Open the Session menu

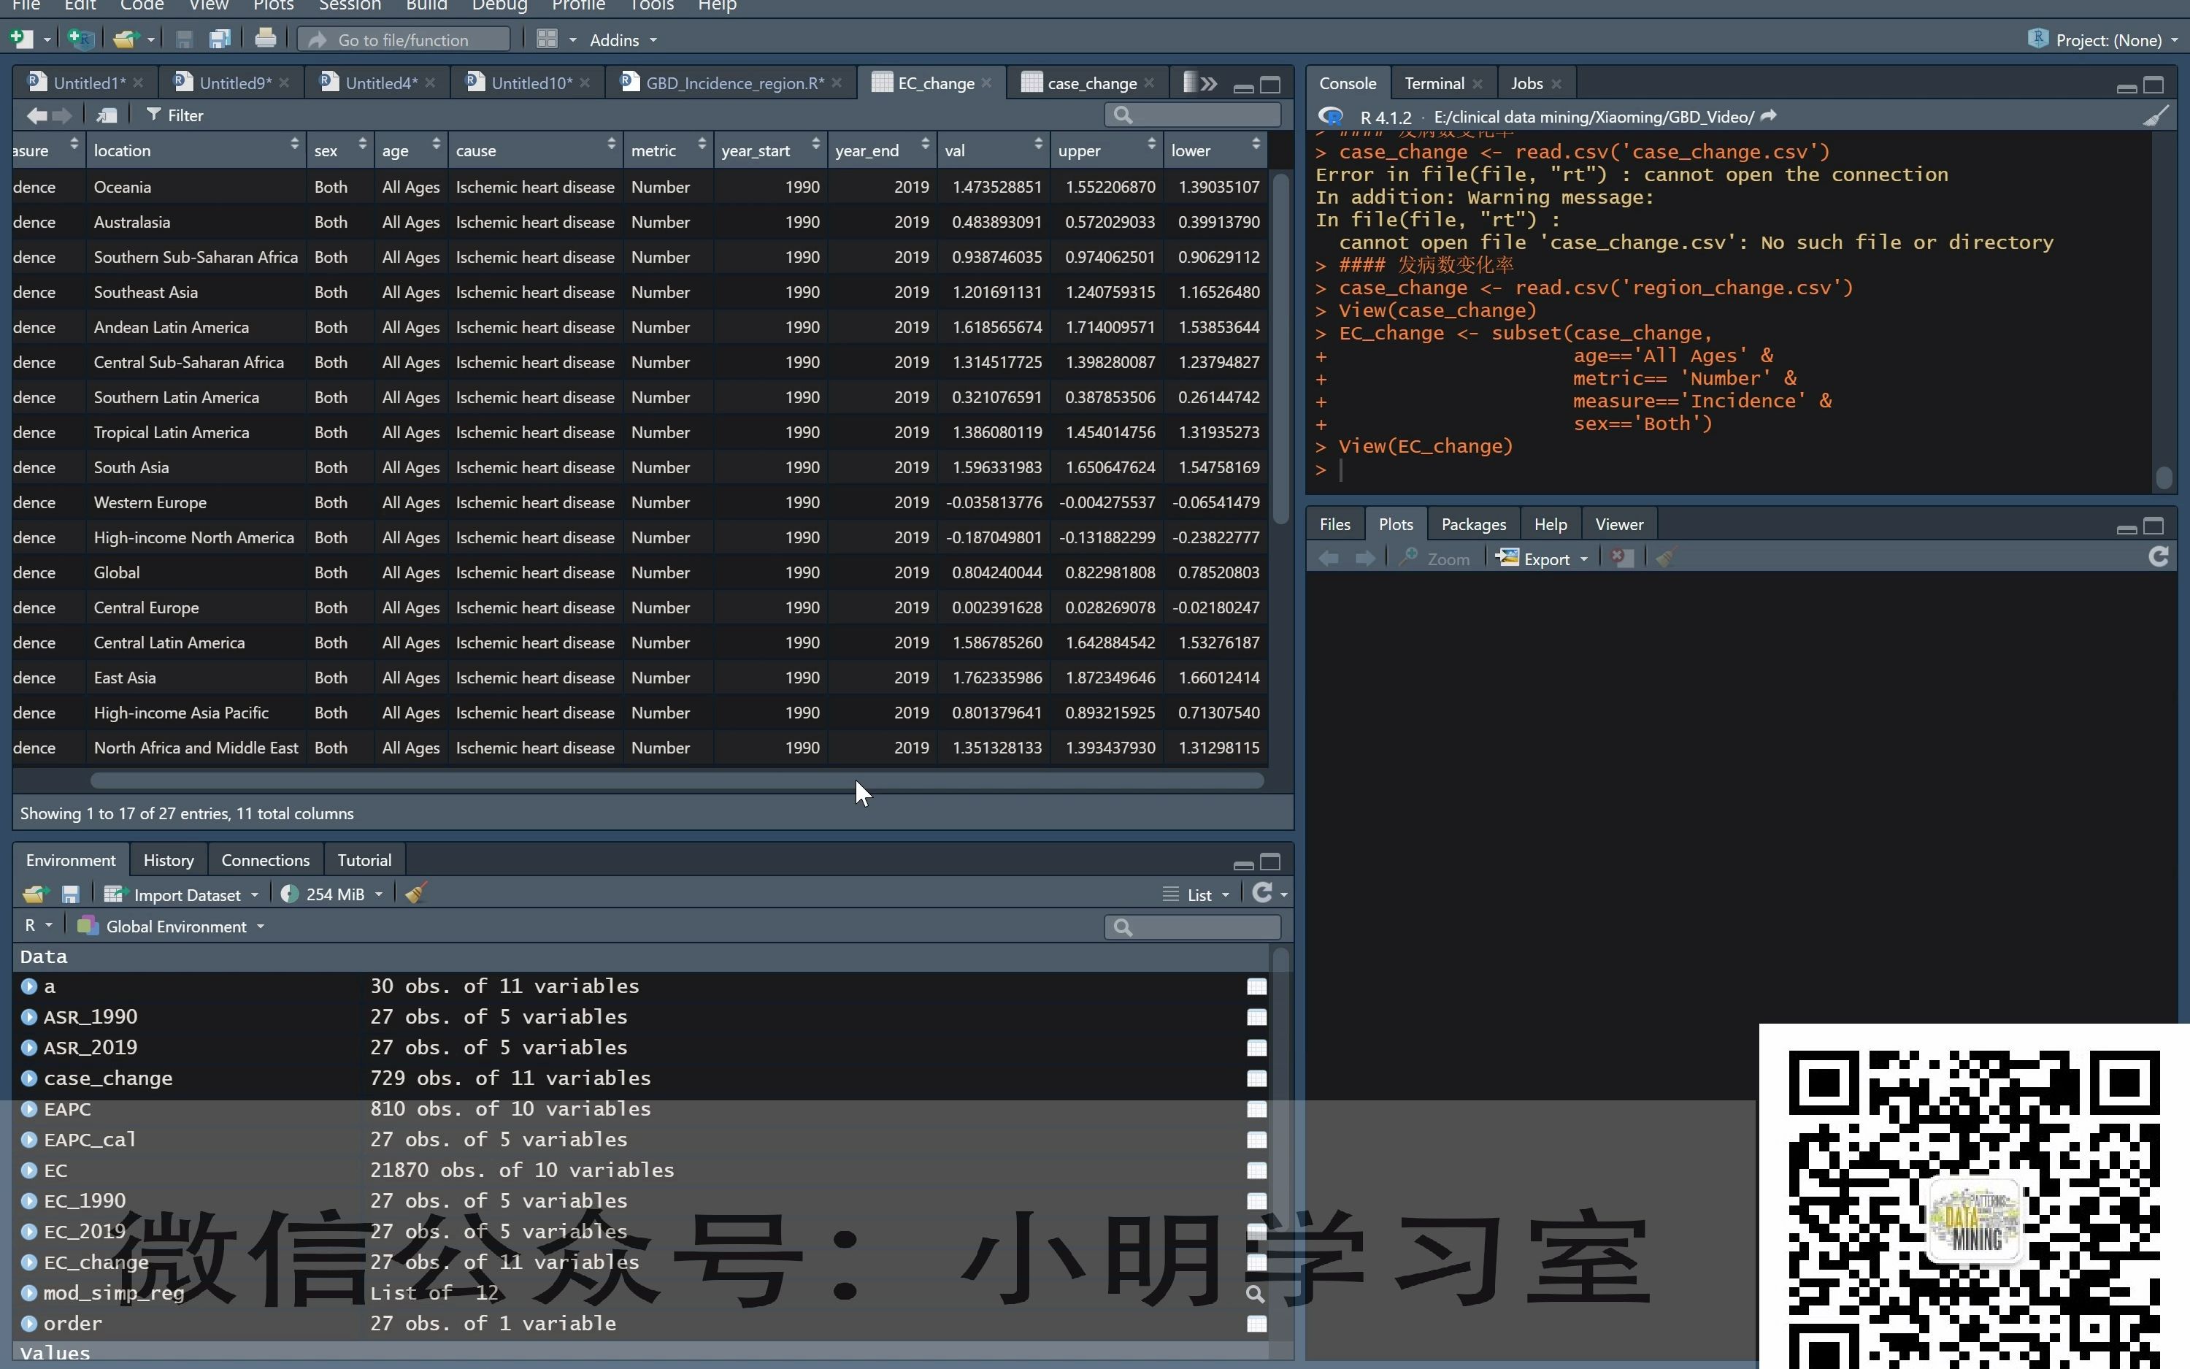350,5
